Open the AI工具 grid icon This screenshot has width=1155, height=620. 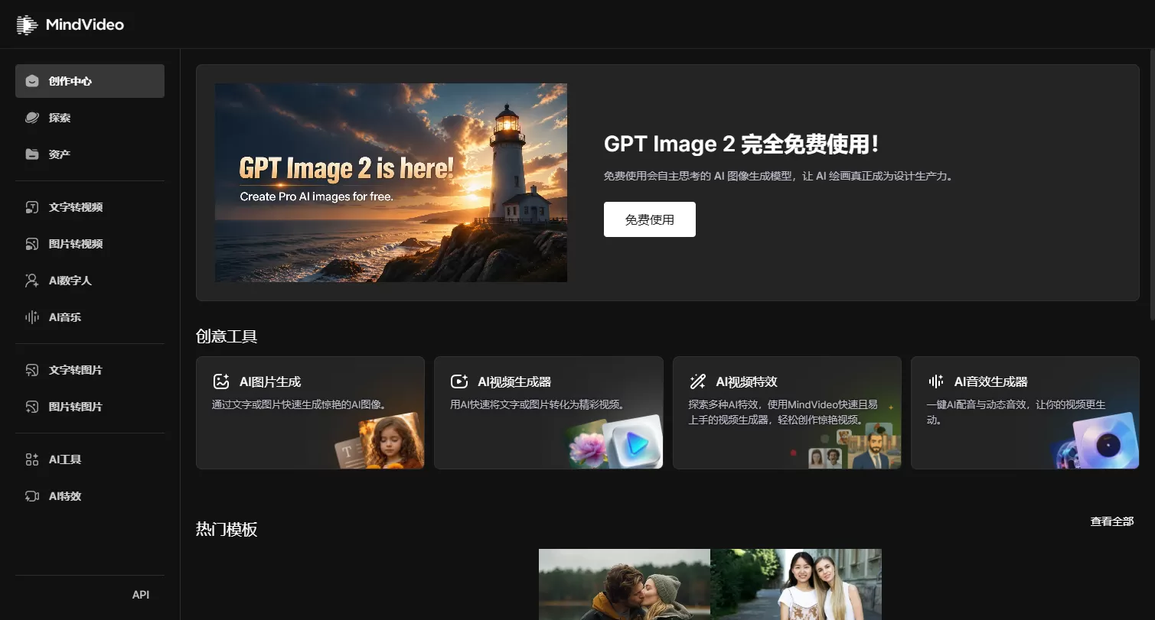click(32, 459)
